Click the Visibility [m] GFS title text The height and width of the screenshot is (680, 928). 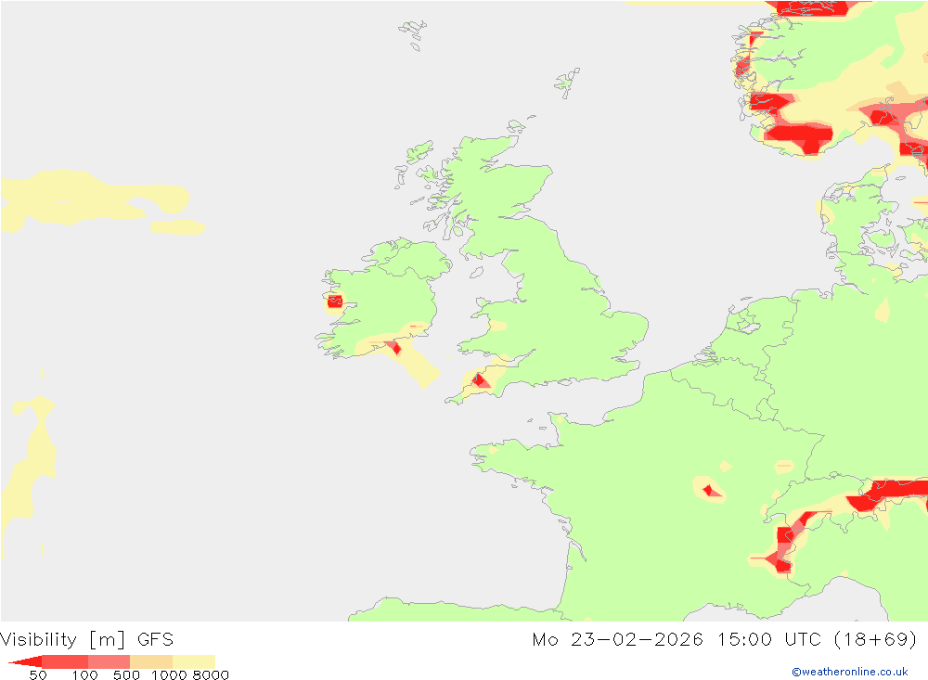click(x=86, y=640)
